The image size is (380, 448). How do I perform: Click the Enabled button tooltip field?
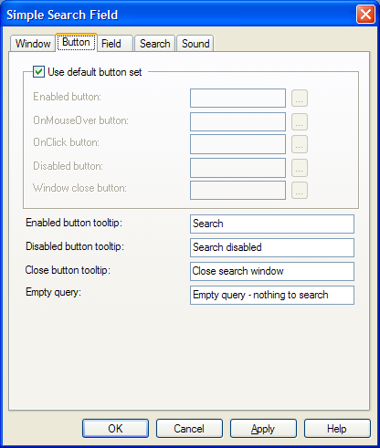(272, 224)
